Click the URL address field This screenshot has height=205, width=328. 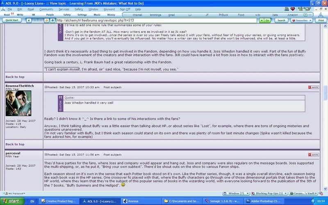pos(156,20)
